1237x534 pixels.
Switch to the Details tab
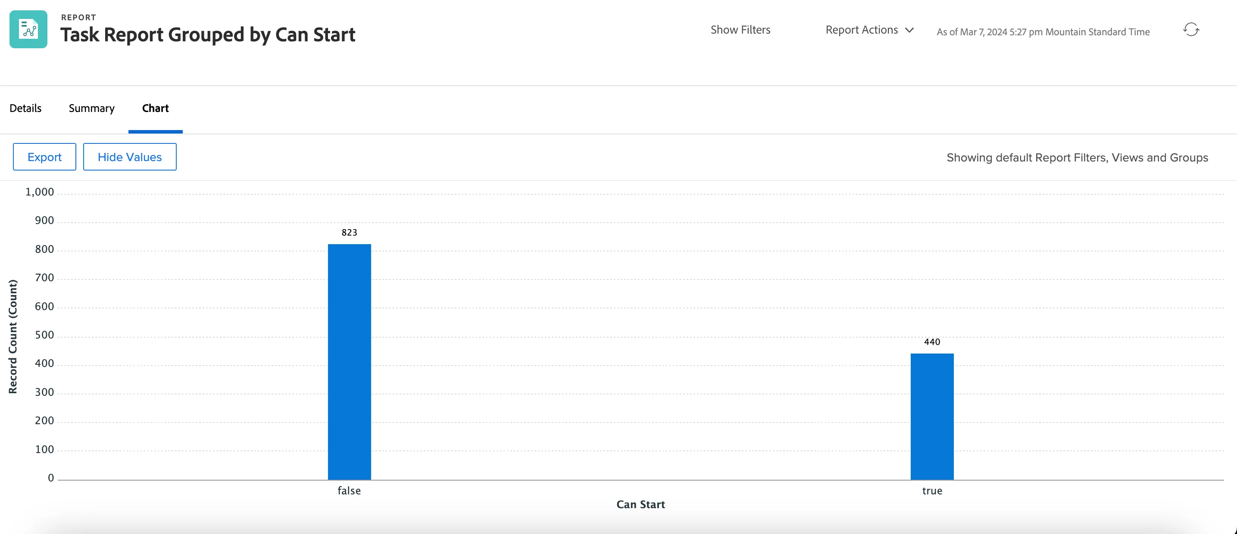coord(25,108)
